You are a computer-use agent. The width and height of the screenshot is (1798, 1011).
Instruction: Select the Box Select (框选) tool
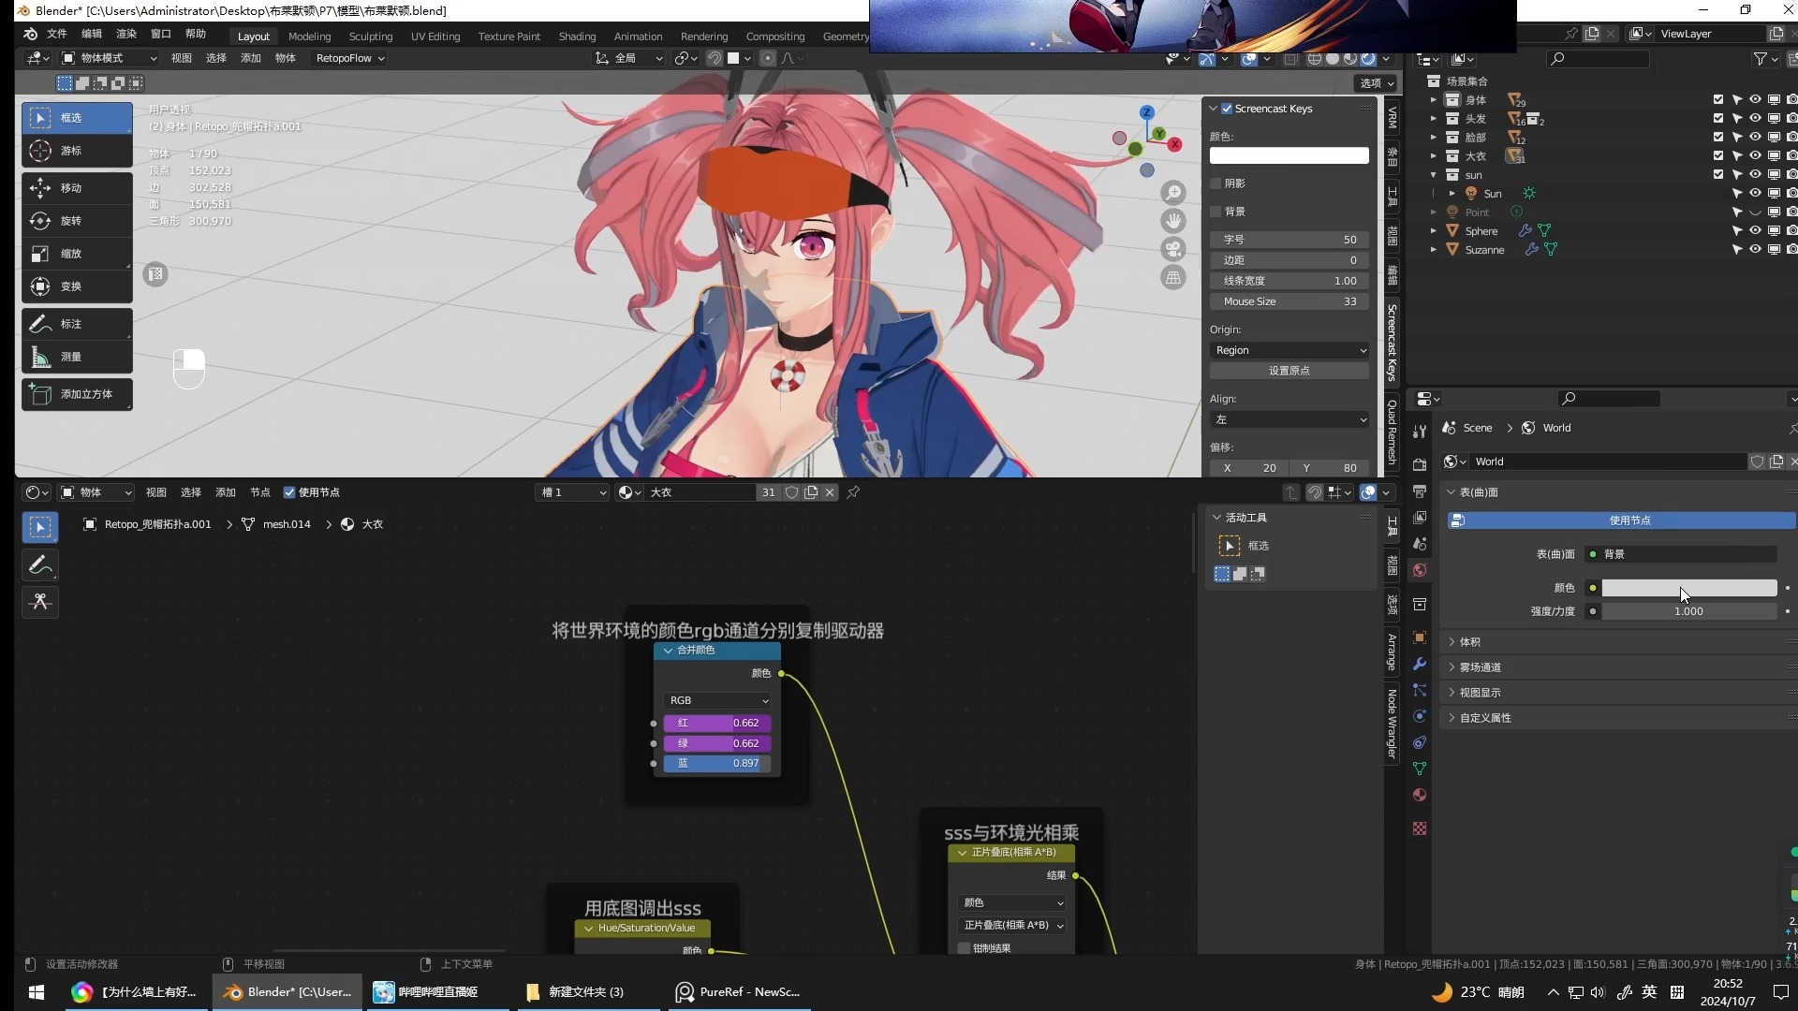77,118
